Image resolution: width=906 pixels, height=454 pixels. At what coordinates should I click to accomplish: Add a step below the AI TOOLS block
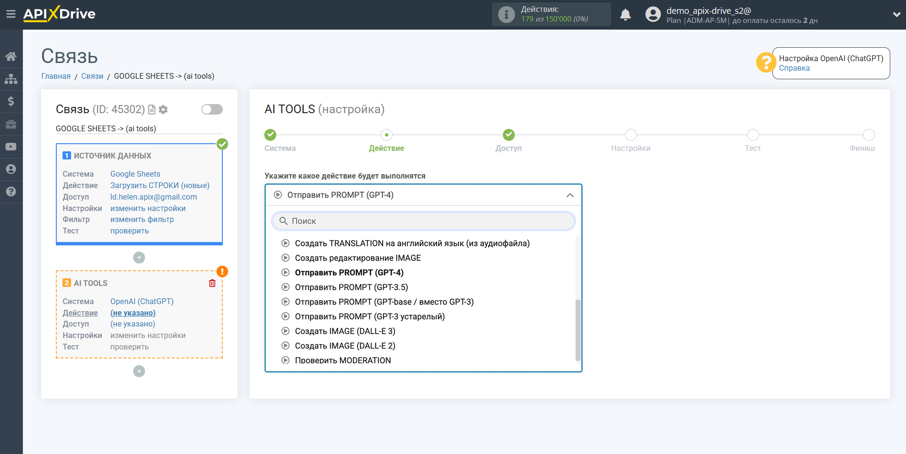139,371
